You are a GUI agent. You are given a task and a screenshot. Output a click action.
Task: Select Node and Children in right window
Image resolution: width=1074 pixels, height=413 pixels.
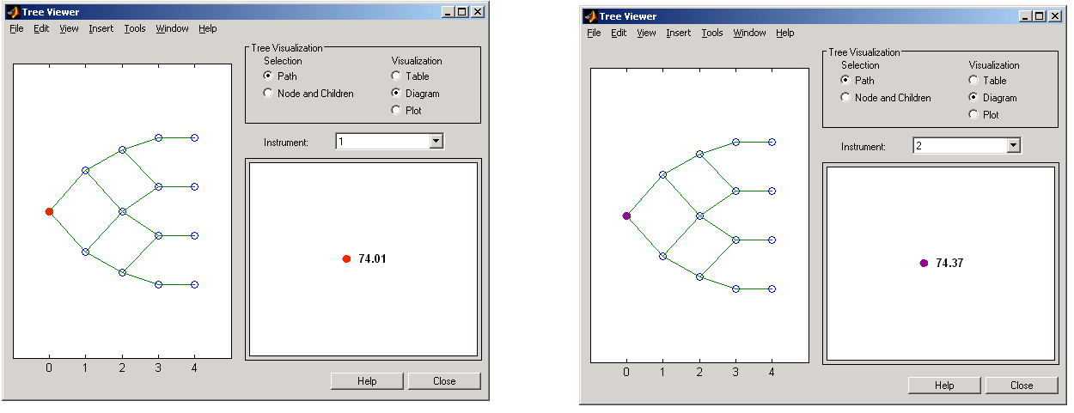coord(846,98)
